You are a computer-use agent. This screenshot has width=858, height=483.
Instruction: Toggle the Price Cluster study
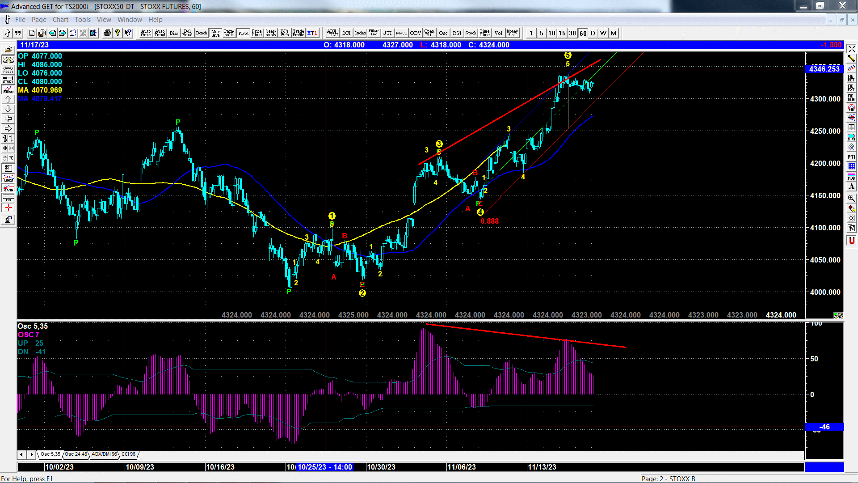click(x=257, y=33)
